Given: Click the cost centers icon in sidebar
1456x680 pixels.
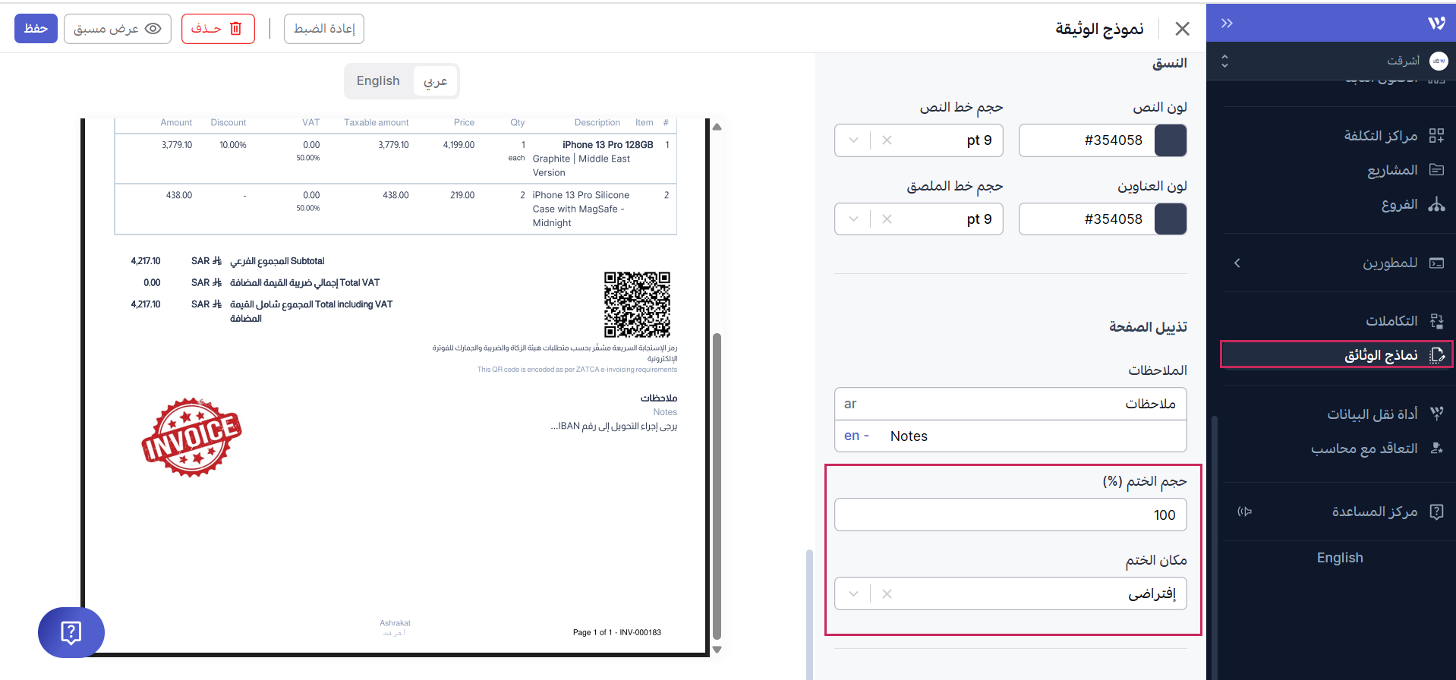Looking at the screenshot, I should coord(1436,136).
